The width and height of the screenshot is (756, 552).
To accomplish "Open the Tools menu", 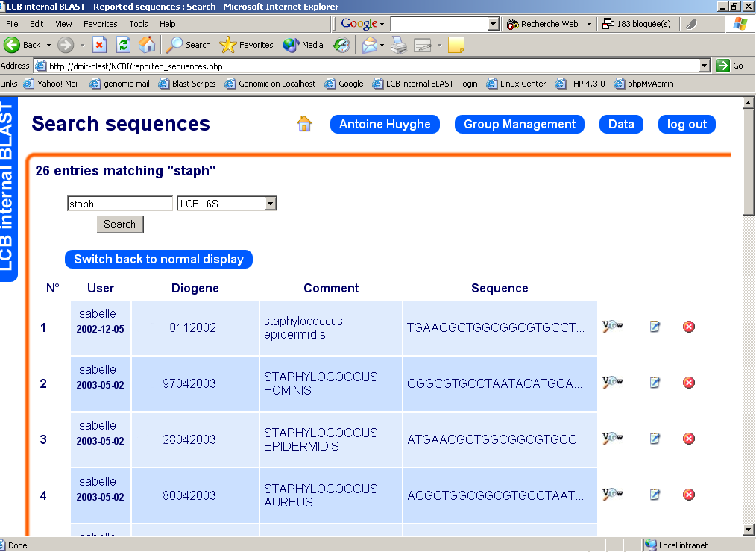I will [139, 23].
